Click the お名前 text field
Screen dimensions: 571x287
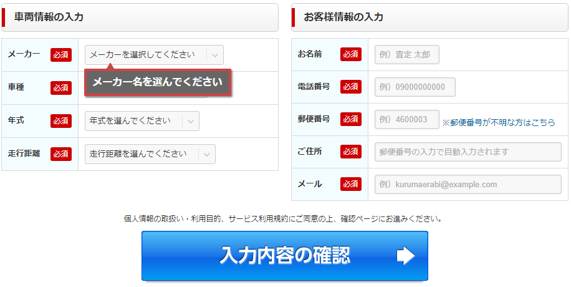coord(406,55)
